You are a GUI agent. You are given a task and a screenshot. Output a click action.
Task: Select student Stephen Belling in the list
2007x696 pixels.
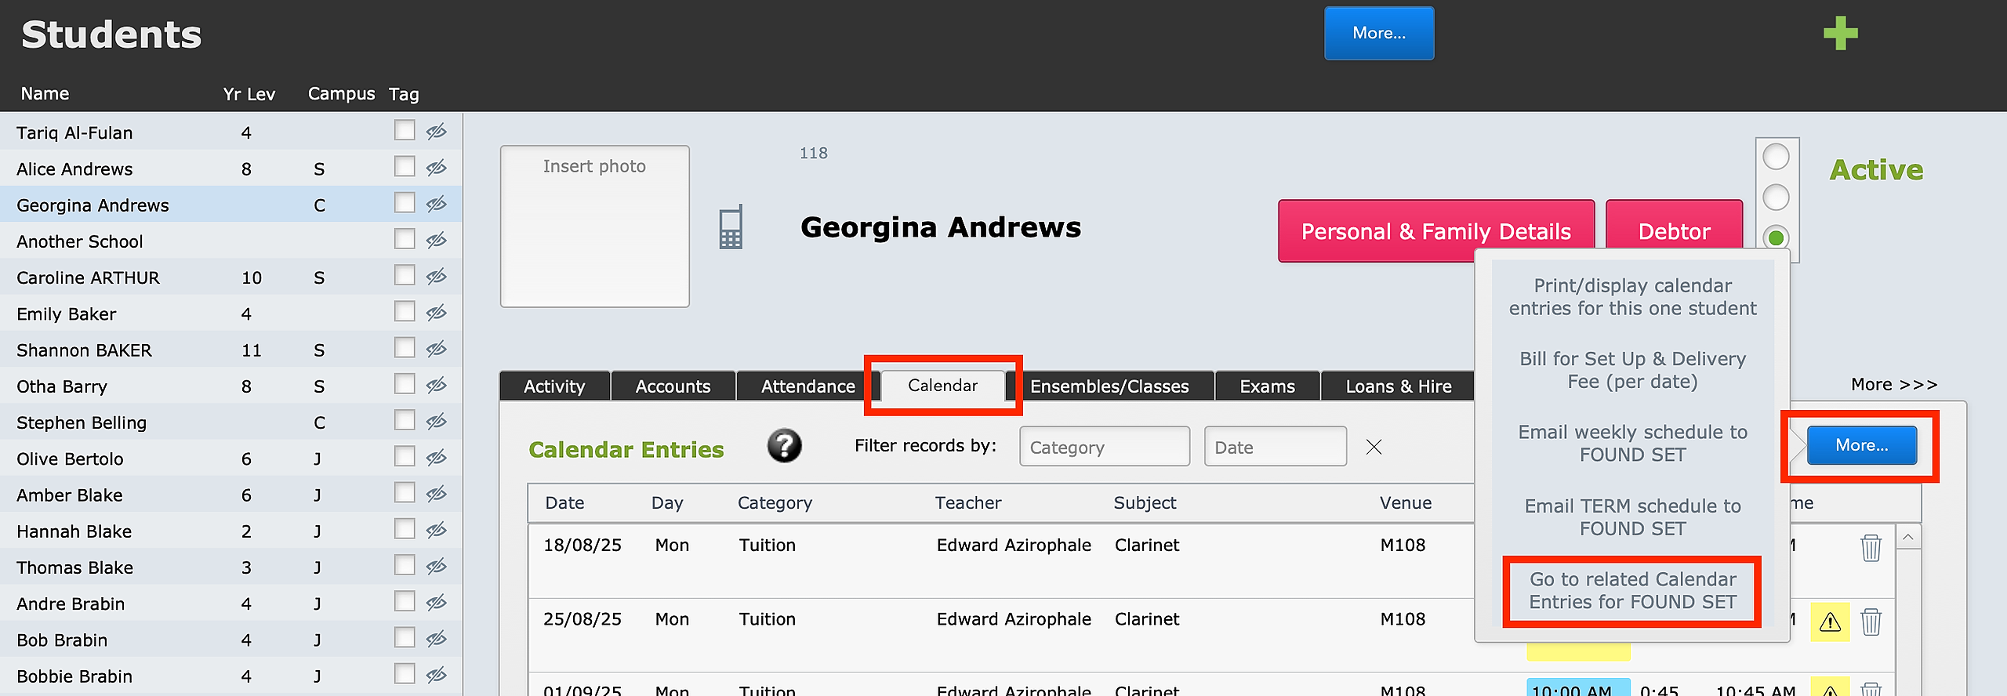pyautogui.click(x=231, y=422)
